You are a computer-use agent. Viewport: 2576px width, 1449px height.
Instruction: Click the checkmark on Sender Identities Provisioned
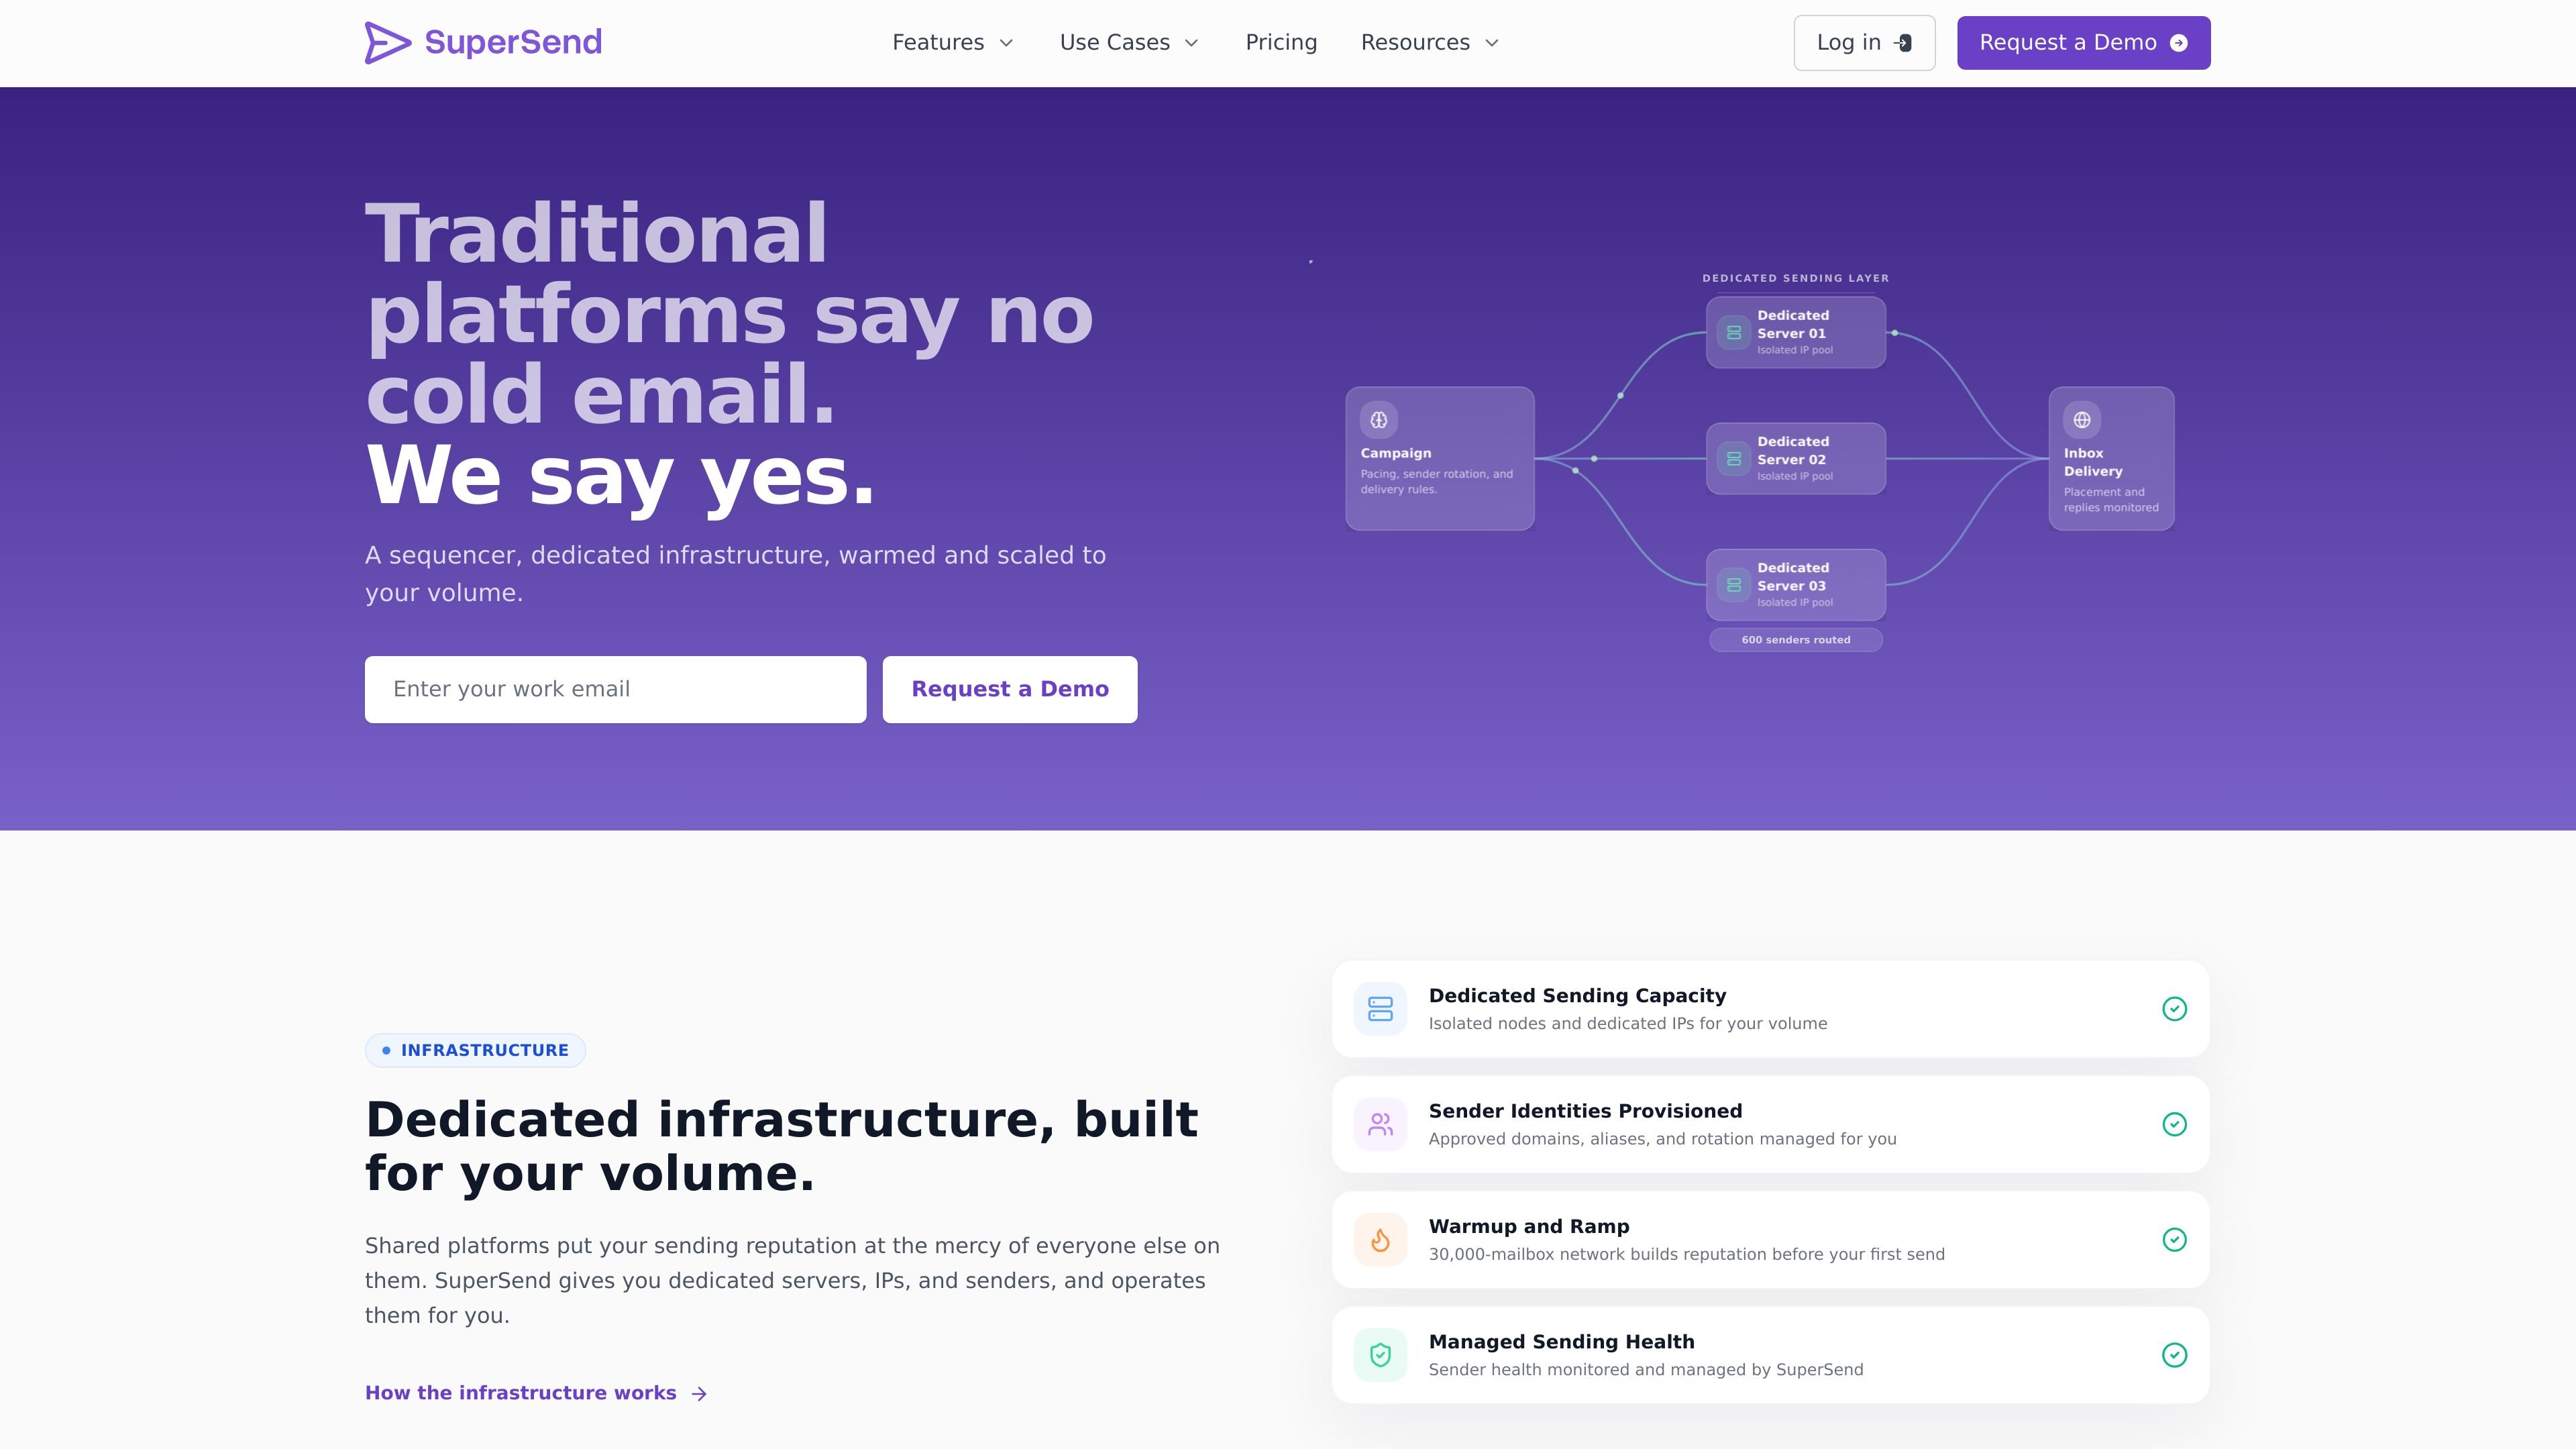point(2174,1124)
